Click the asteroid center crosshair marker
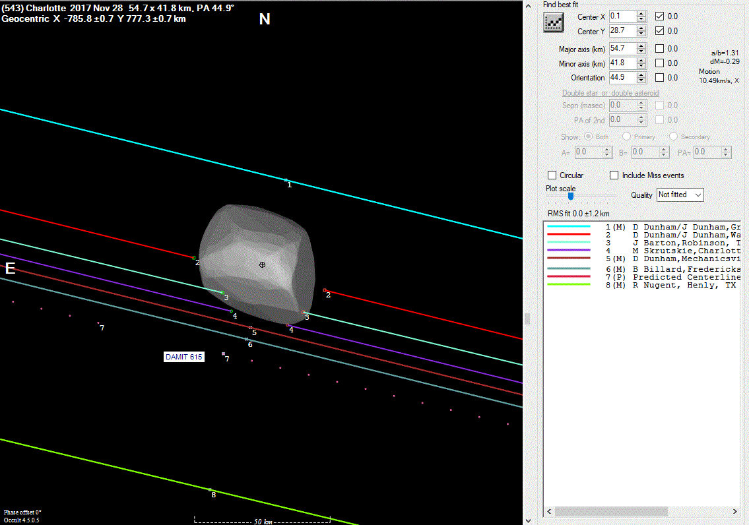 tap(262, 265)
